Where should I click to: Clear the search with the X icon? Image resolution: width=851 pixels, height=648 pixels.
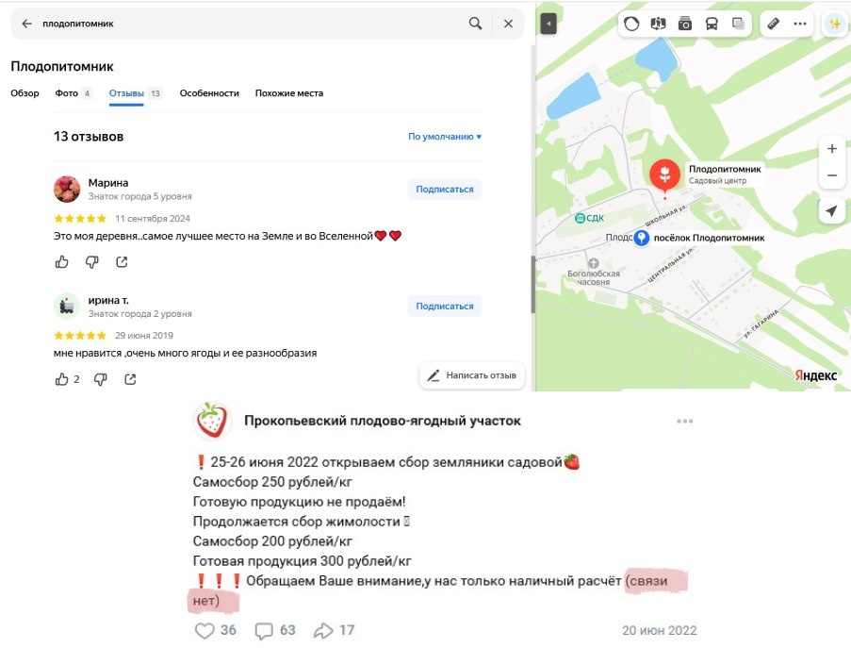point(508,24)
